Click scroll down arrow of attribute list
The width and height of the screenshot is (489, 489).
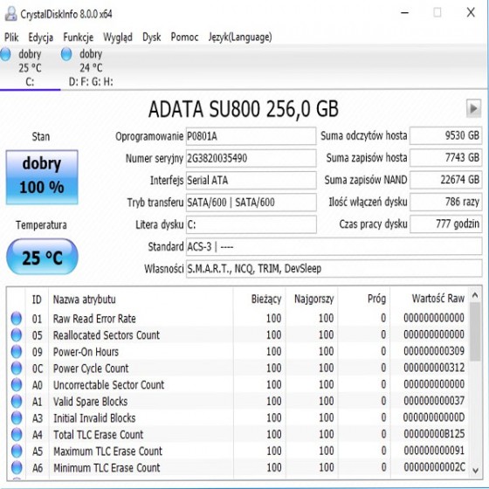coord(475,470)
